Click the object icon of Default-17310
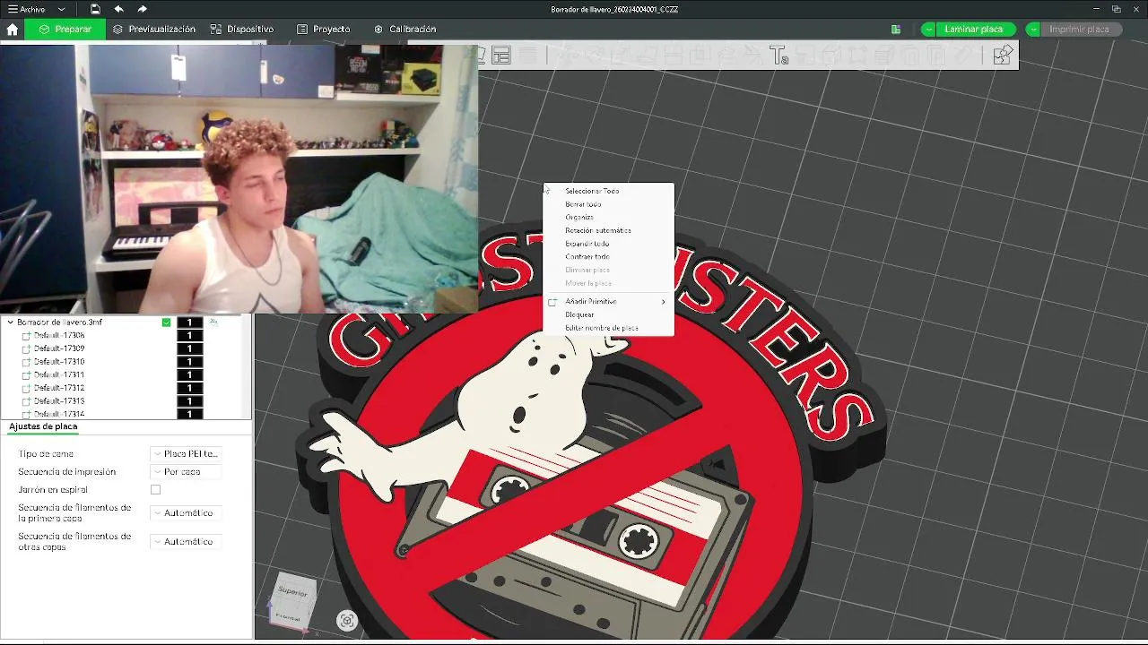The height and width of the screenshot is (645, 1148). pos(26,362)
